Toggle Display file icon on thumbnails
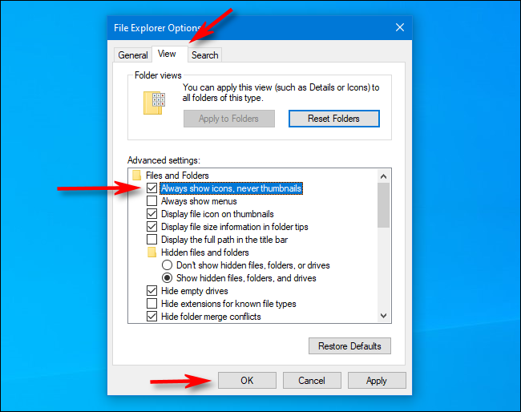This screenshot has width=521, height=412. (152, 214)
